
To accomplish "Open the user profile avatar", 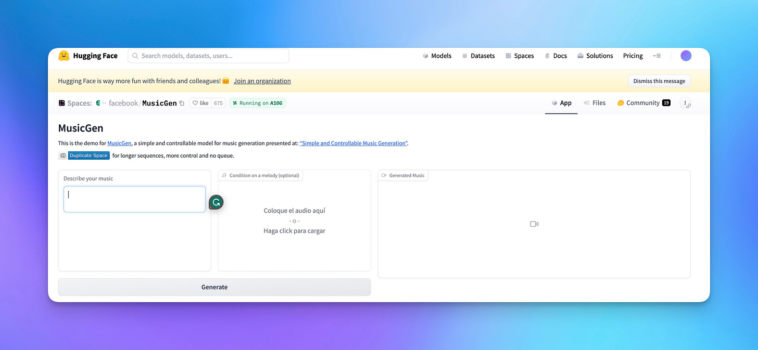I will point(686,56).
